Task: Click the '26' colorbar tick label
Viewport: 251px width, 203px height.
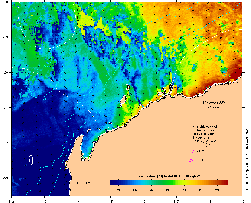Action: click(168, 190)
